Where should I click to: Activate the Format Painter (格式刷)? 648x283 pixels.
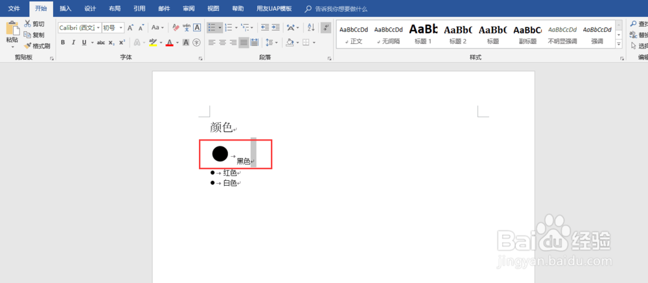pyautogui.click(x=37, y=46)
